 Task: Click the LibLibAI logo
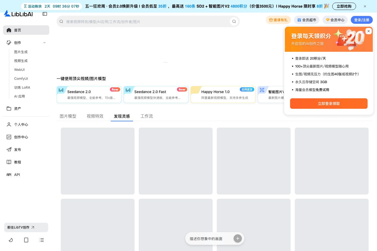click(18, 14)
